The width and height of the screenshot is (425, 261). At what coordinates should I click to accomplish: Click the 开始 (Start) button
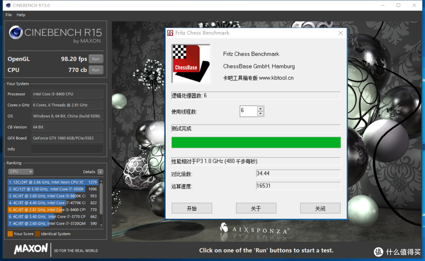click(x=192, y=208)
